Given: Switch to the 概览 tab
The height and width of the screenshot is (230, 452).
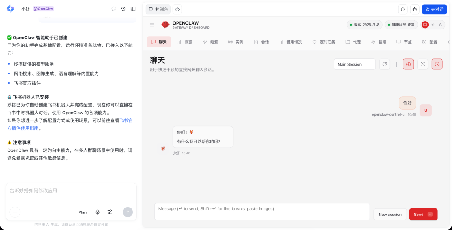Looking at the screenshot, I should 185,42.
